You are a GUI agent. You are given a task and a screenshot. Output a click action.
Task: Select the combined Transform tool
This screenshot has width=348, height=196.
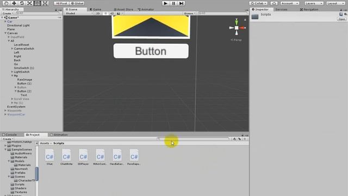[x=45, y=3]
